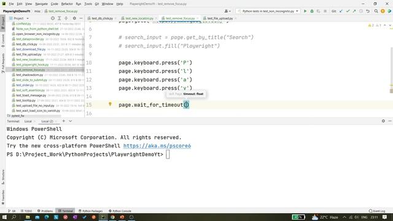Viewport: 393px width, 221px height.
Task: Open Windows taskbar search
Action: point(14,217)
